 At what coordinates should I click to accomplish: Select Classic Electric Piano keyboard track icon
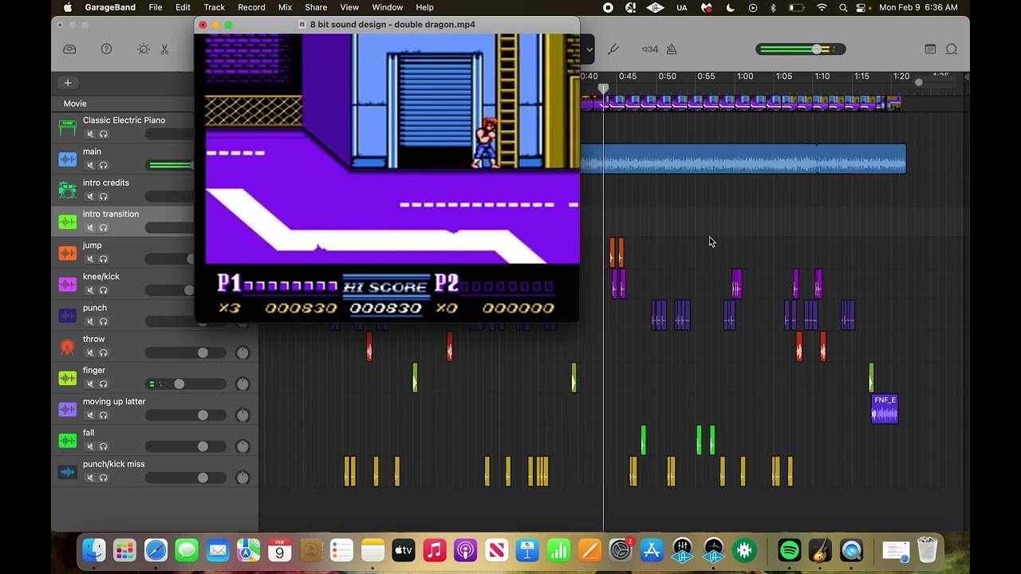coord(68,128)
